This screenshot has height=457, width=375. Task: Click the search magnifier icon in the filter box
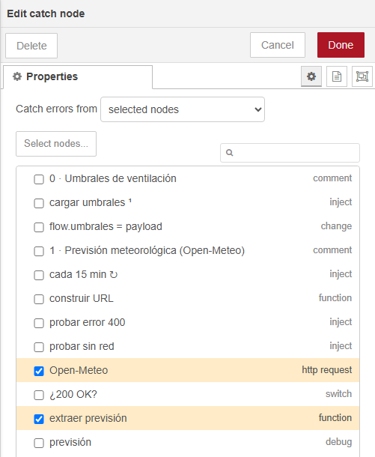tap(230, 153)
